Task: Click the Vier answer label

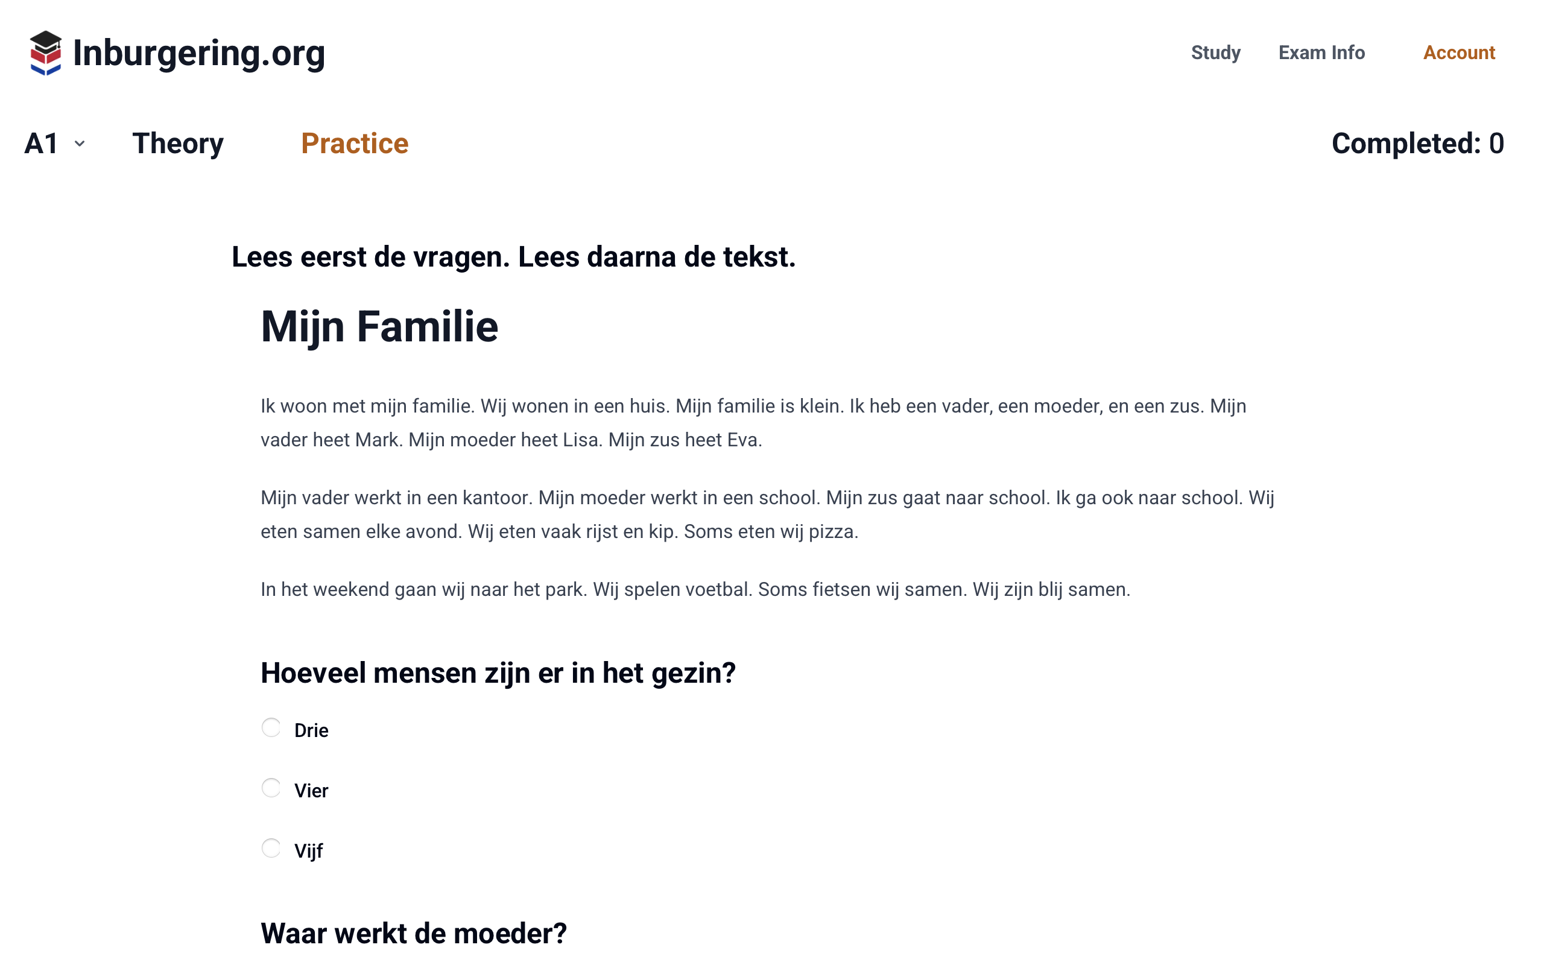Action: [311, 791]
